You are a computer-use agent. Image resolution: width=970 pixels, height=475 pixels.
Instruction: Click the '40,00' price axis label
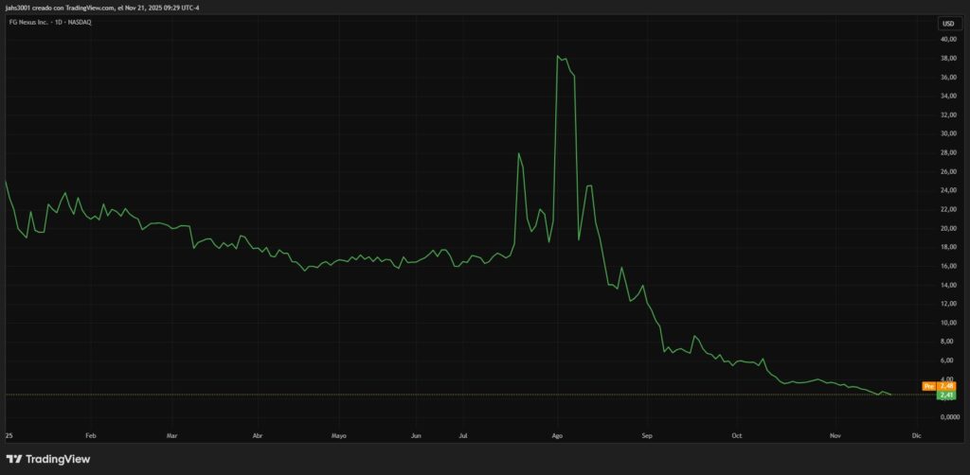[x=948, y=39]
